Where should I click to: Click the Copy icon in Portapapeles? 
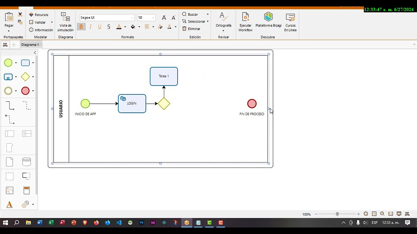pos(20,22)
